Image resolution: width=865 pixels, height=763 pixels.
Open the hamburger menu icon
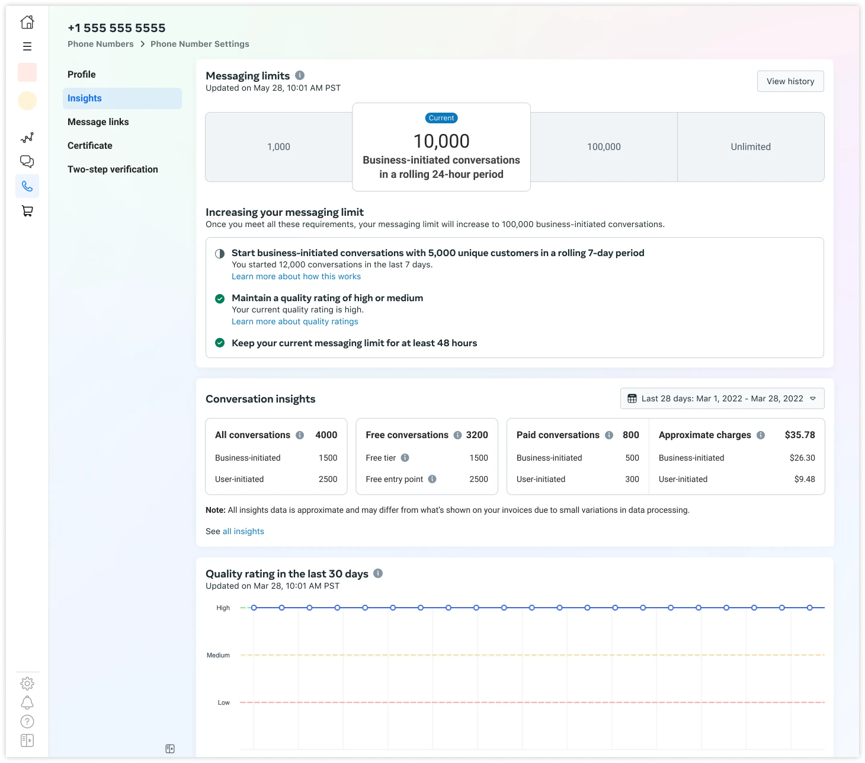tap(27, 46)
